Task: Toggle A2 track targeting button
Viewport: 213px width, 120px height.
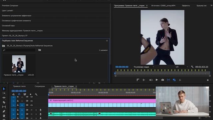Action: pos(22,114)
